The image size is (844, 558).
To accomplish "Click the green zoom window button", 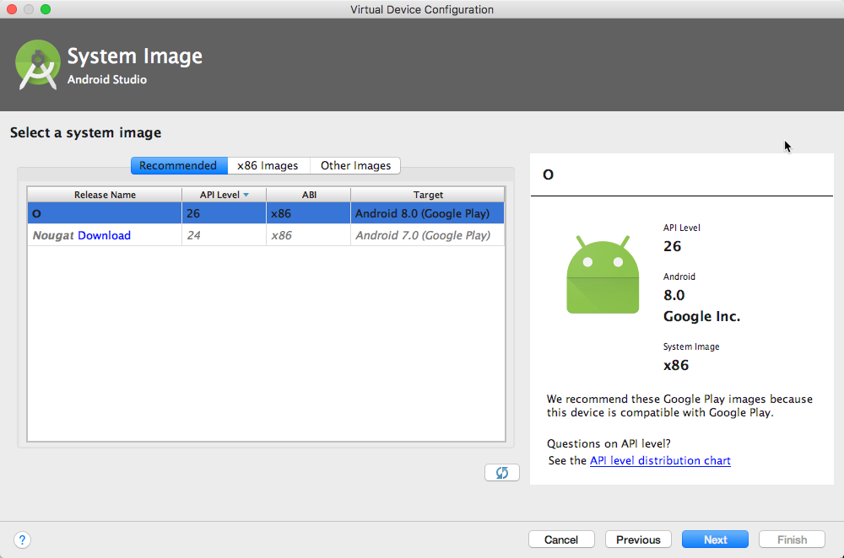I will coord(46,9).
